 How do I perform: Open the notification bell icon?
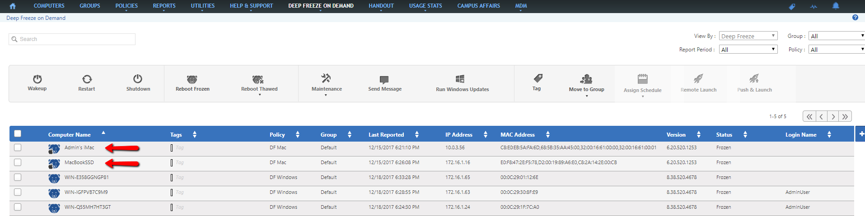pos(836,6)
